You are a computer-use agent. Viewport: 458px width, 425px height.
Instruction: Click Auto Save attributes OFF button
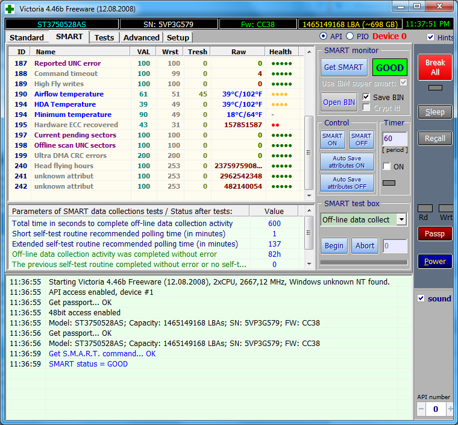[x=347, y=183]
